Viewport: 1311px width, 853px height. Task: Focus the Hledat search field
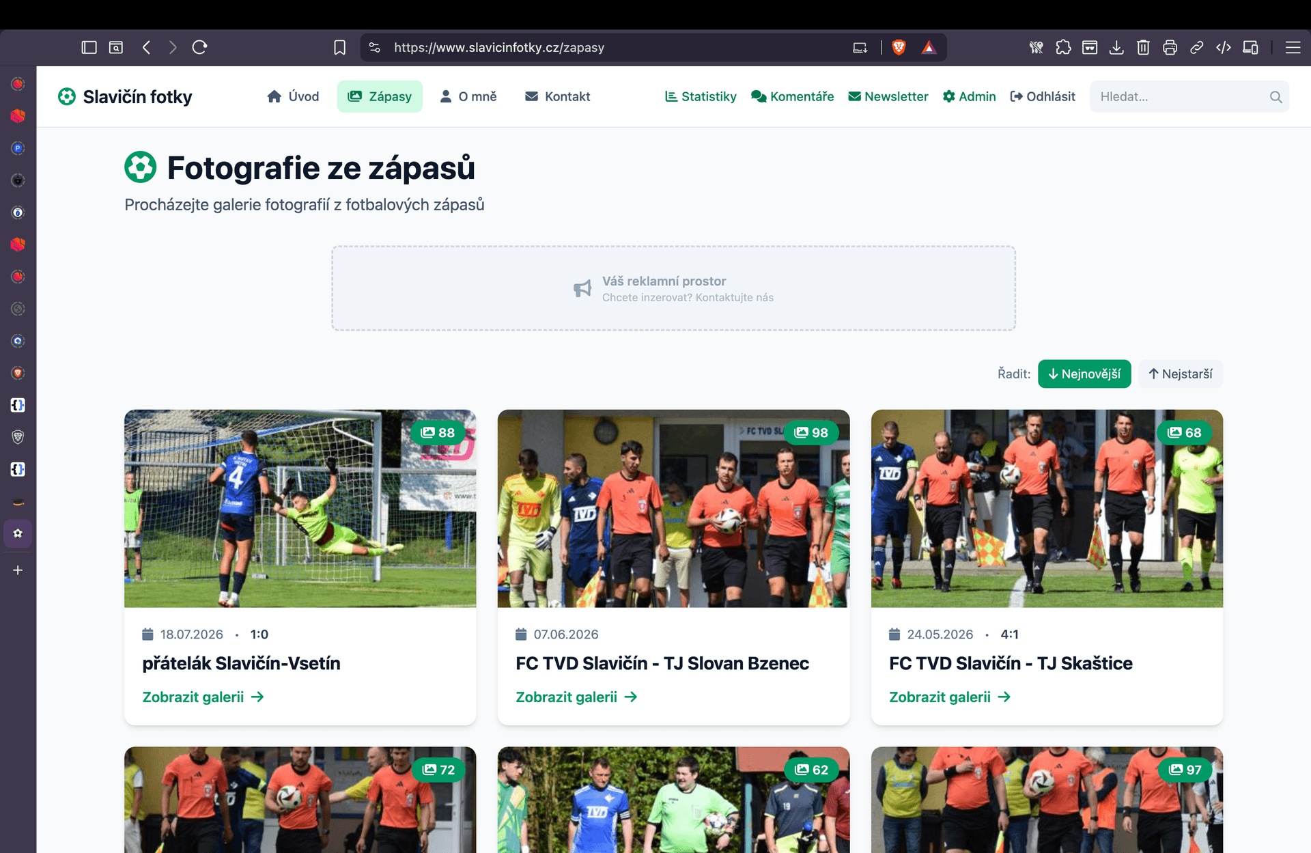click(1189, 97)
